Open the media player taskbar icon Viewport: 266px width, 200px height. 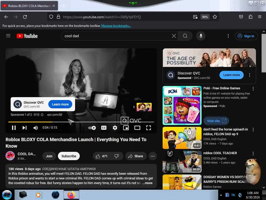(38, 195)
